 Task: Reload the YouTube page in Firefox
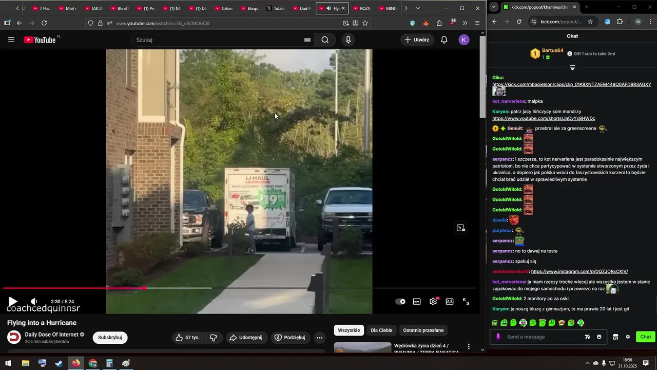coord(44,23)
